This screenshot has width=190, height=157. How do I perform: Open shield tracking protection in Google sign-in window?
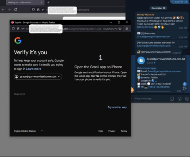(x=13, y=29)
